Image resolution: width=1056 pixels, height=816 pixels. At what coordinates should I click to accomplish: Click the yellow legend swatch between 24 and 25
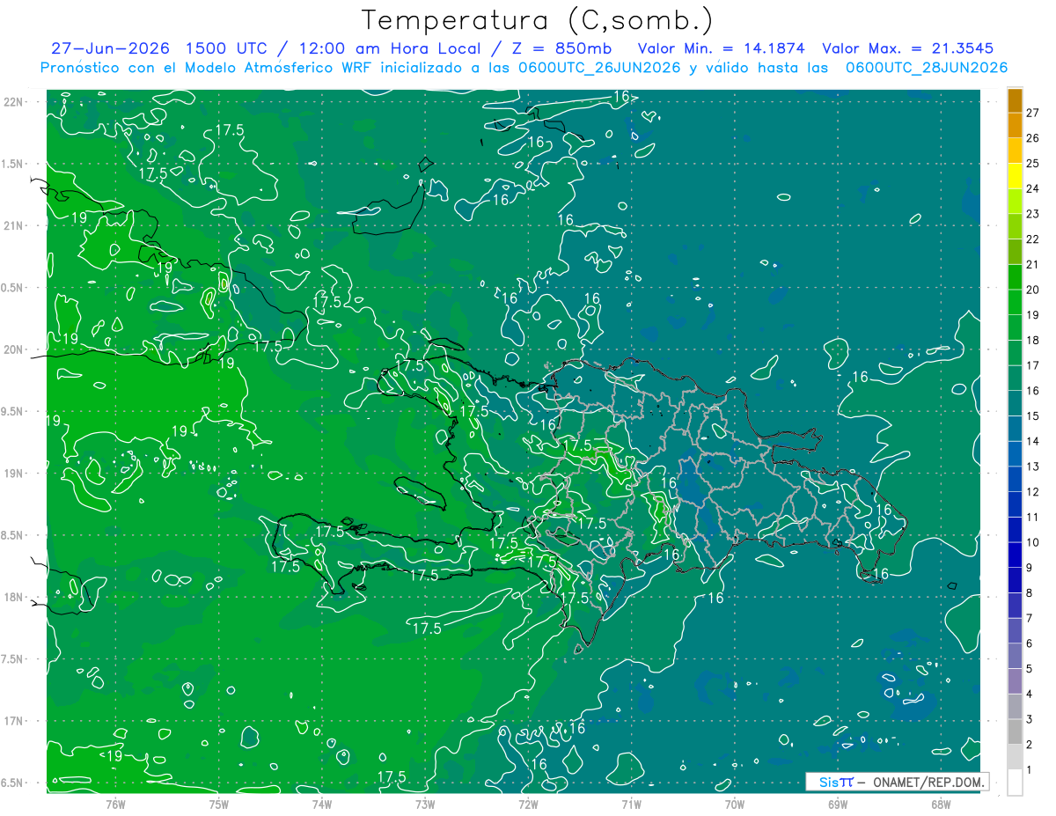(1015, 176)
